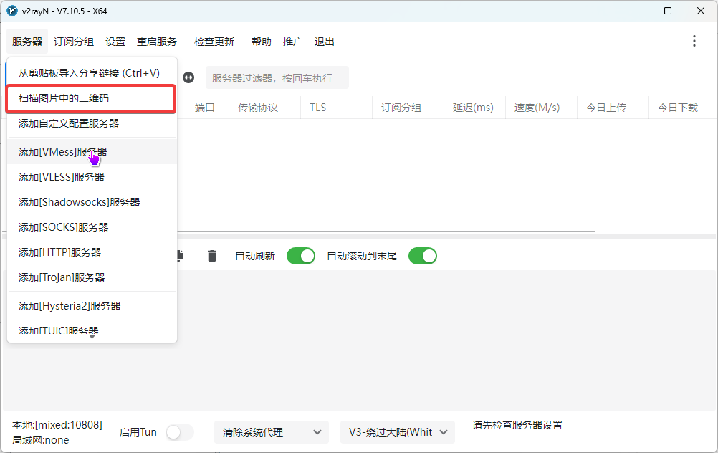
Task: Pick 添加[Shadowsocks]服务器 from the list
Action: [x=79, y=202]
